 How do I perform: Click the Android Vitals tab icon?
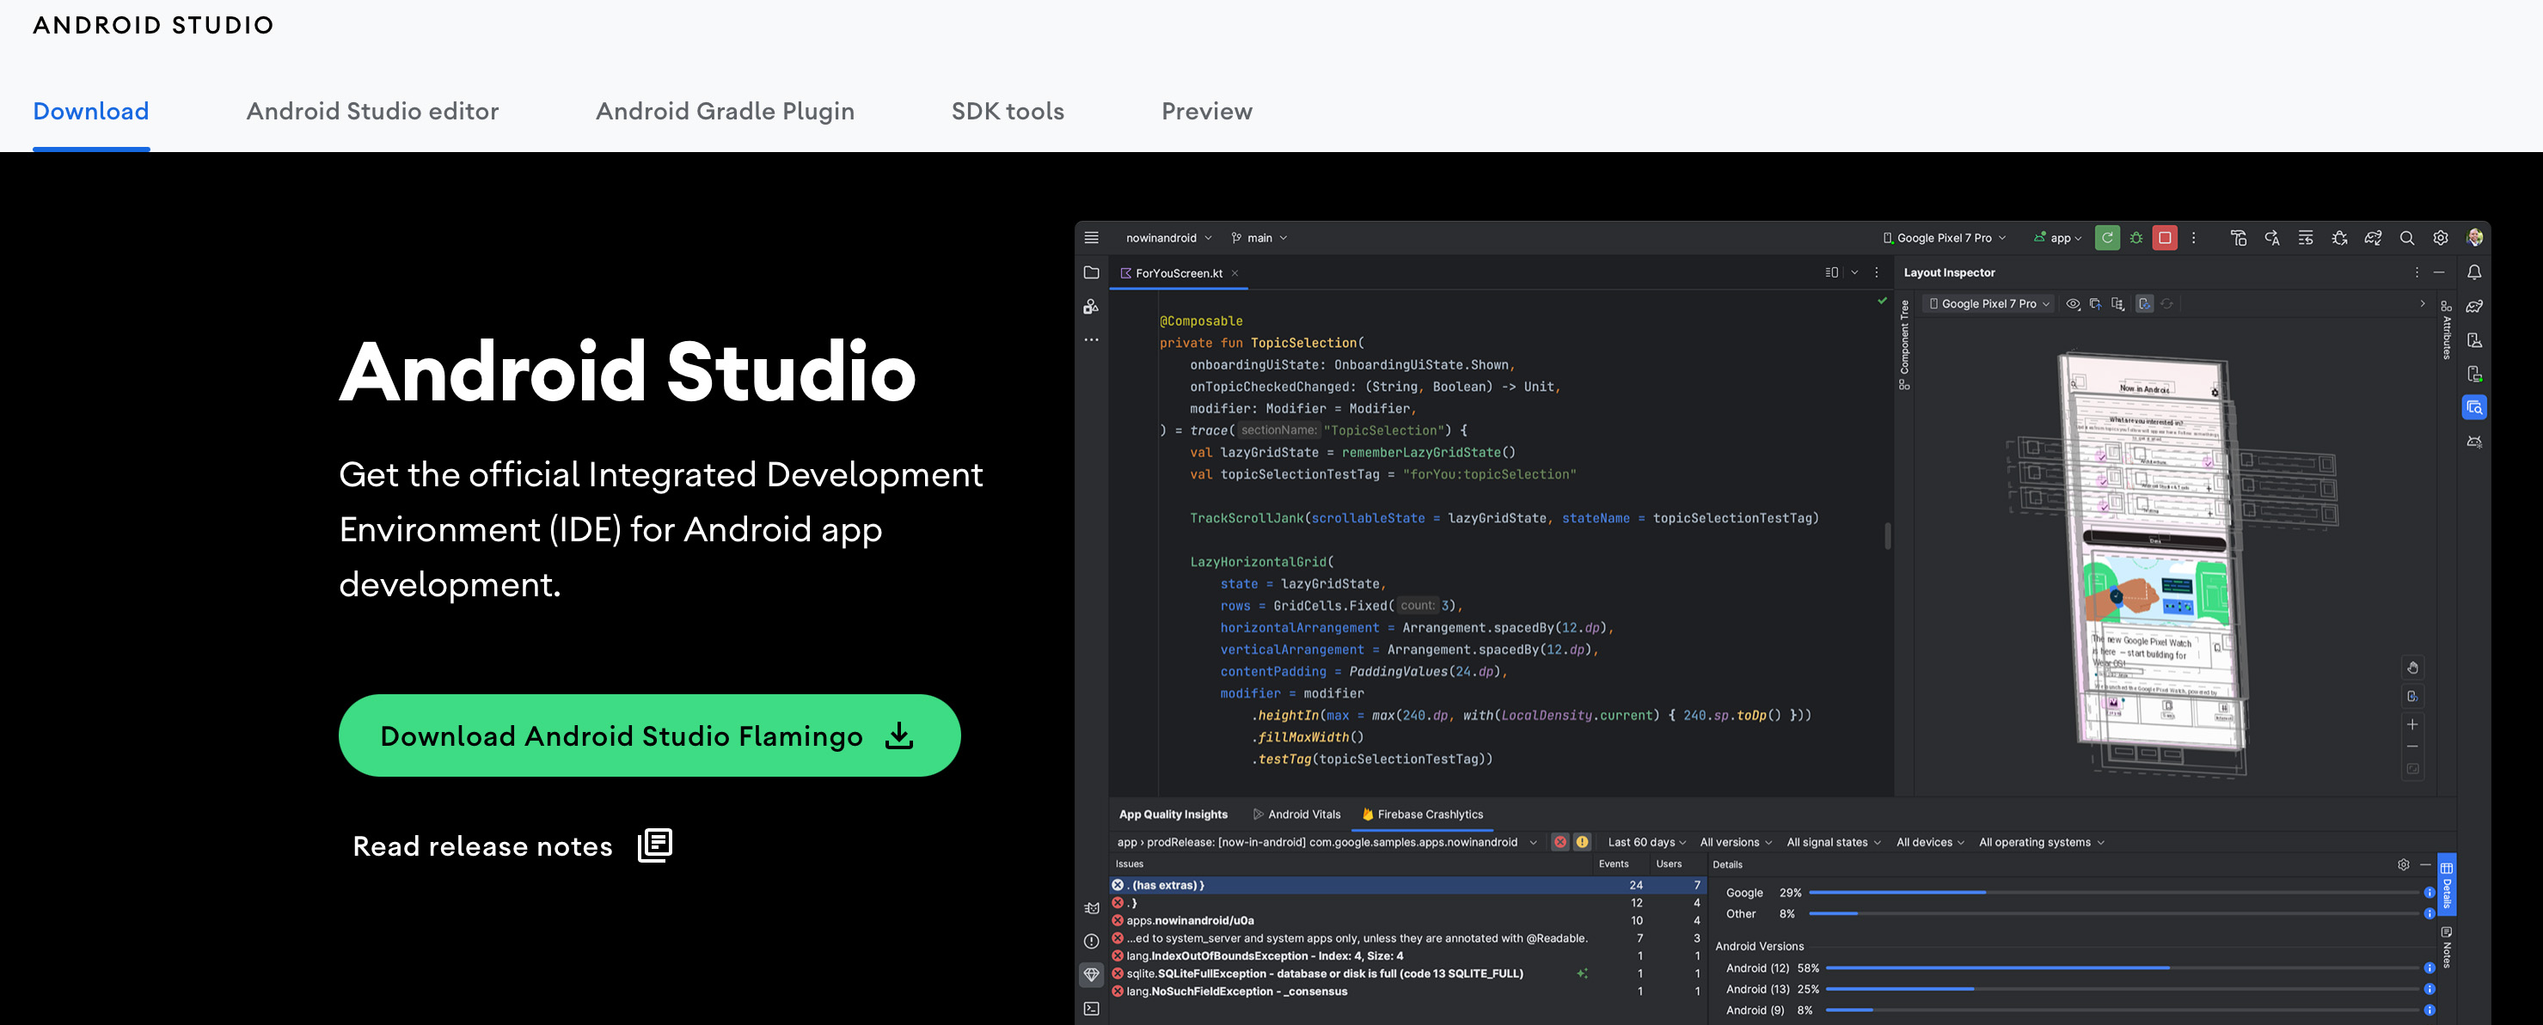[x=1259, y=815]
